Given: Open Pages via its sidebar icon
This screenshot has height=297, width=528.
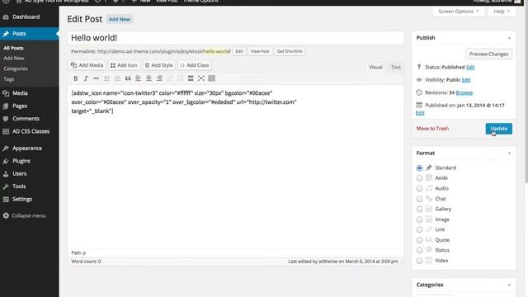Looking at the screenshot, I should click(6, 106).
